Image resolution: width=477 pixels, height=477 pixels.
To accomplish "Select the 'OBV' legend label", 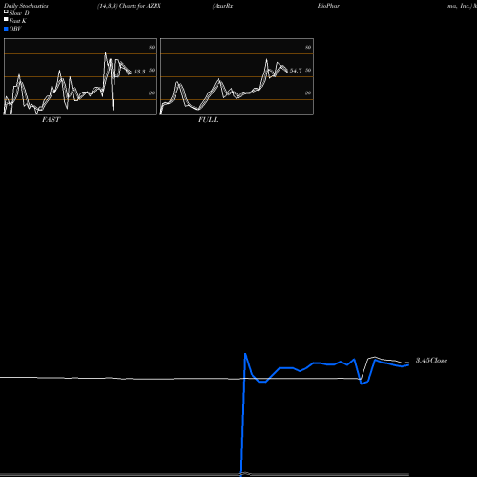I will 15,29.
